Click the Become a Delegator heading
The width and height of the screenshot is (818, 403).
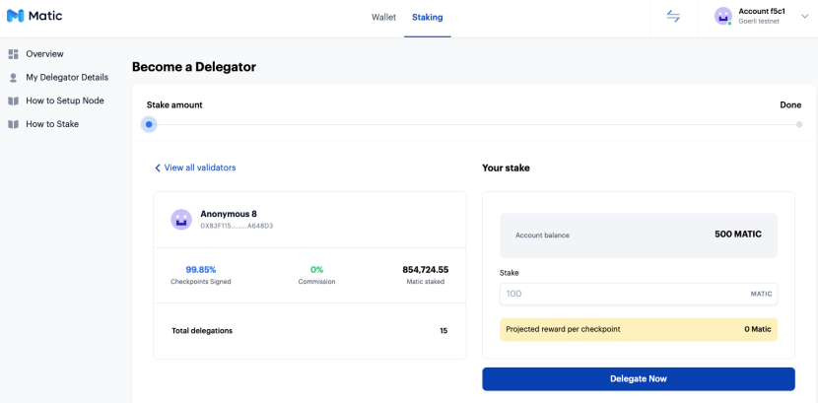click(x=194, y=67)
